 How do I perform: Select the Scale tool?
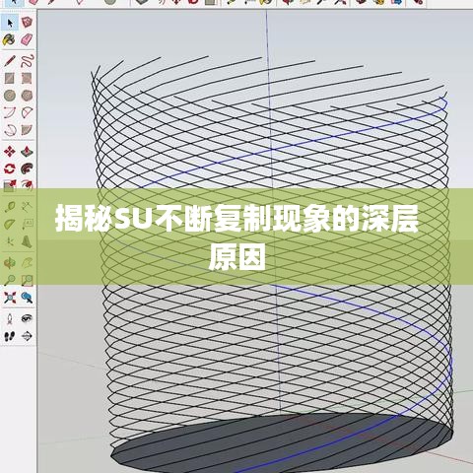click(10, 185)
